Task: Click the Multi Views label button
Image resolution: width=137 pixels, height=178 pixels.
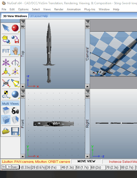Action: point(10,104)
